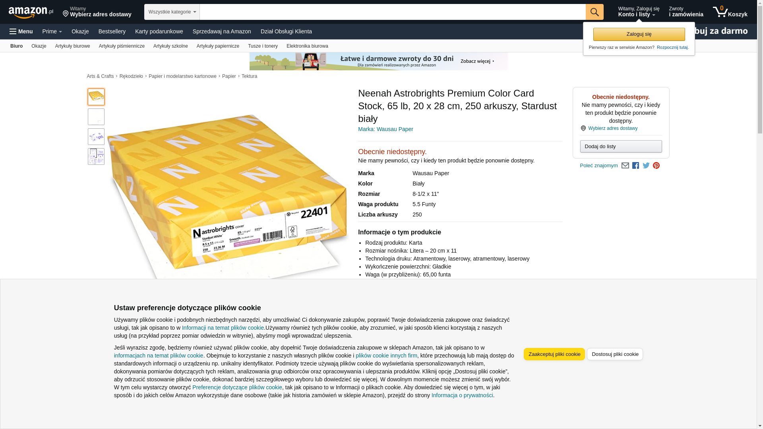Open the shopping cart (Koszyk)
Image resolution: width=763 pixels, height=429 pixels.
(730, 12)
